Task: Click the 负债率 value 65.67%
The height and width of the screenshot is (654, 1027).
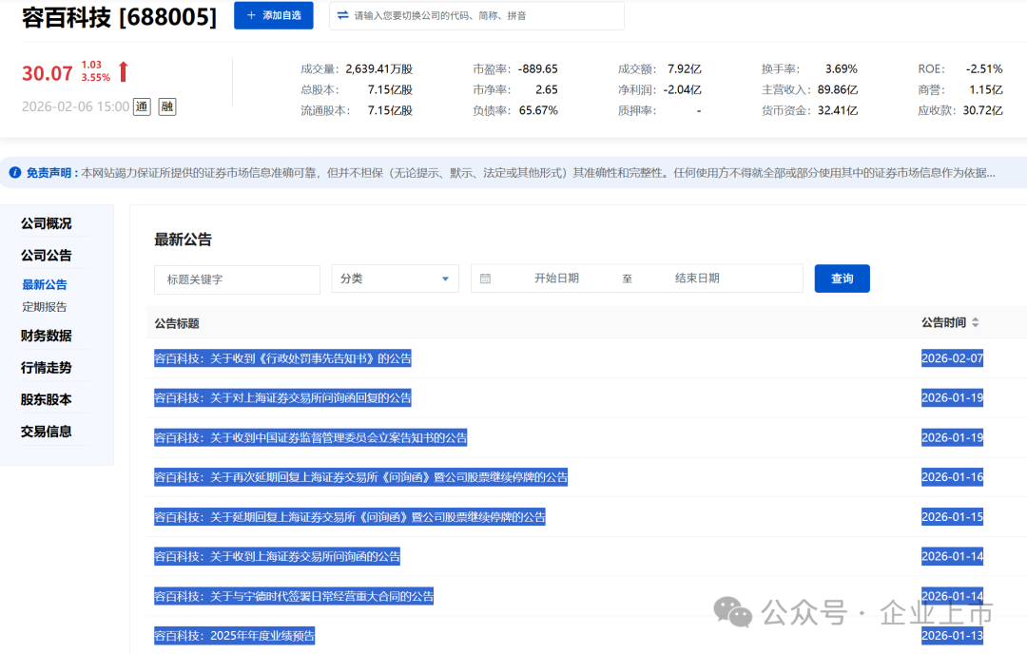Action: coord(538,110)
